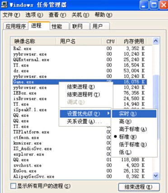Image resolution: width=168 pixels, height=193 pixels.
Task: Select the ctfmon.exe process row
Action: point(26,138)
